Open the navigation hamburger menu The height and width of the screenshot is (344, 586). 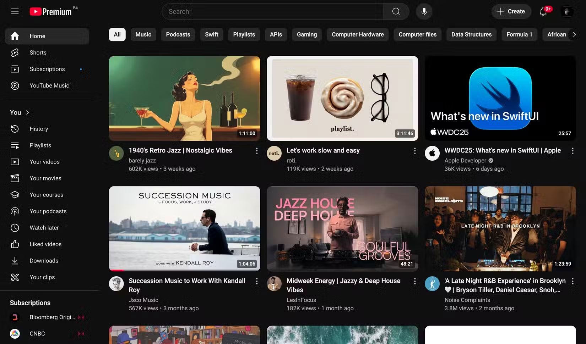pyautogui.click(x=15, y=11)
